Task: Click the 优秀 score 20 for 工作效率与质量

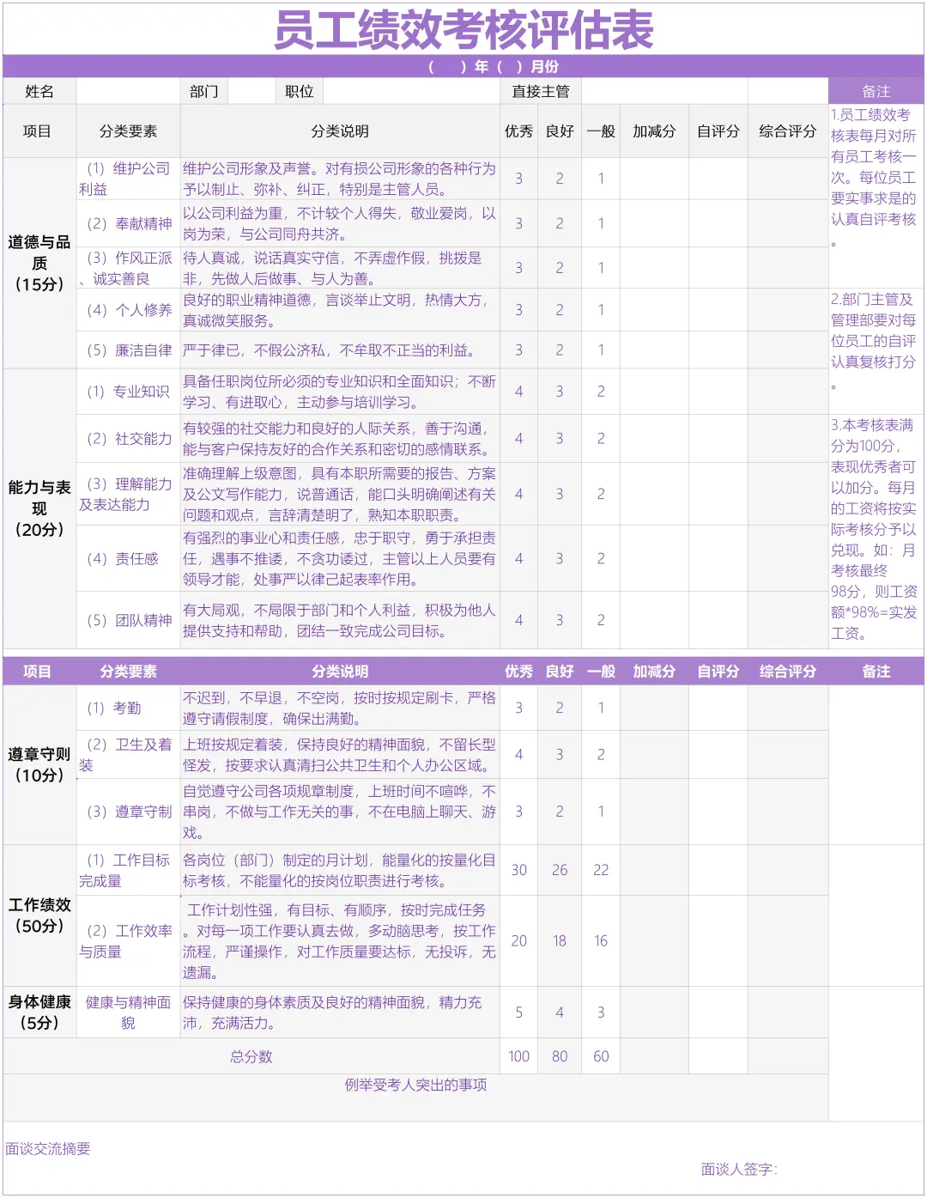Action: point(519,941)
